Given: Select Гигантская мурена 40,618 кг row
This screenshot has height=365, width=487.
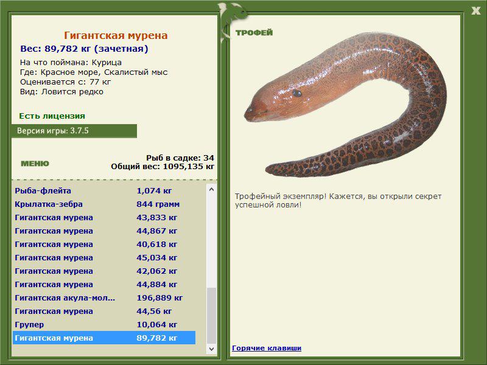Looking at the screenshot, I should tap(104, 244).
